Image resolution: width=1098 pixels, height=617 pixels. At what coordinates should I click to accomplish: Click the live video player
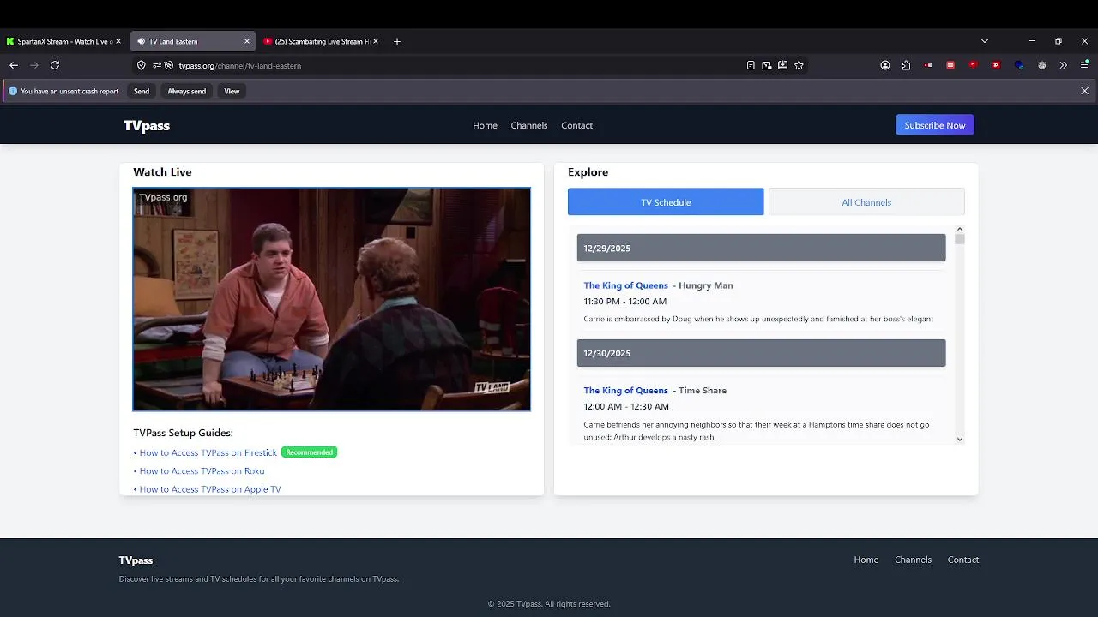pos(331,299)
